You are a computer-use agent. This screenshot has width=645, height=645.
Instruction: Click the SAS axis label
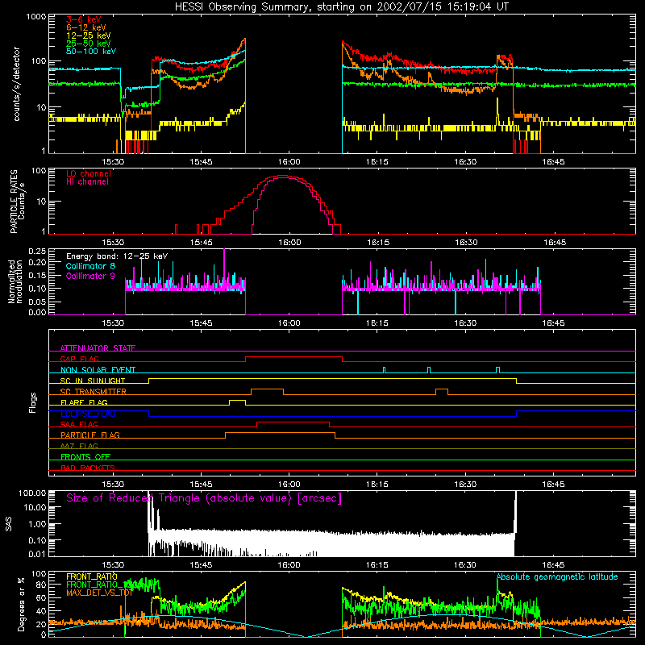click(9, 524)
